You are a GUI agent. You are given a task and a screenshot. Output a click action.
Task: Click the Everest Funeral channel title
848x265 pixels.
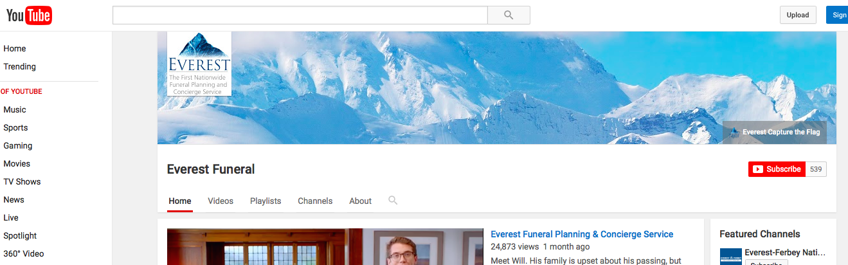[211, 169]
